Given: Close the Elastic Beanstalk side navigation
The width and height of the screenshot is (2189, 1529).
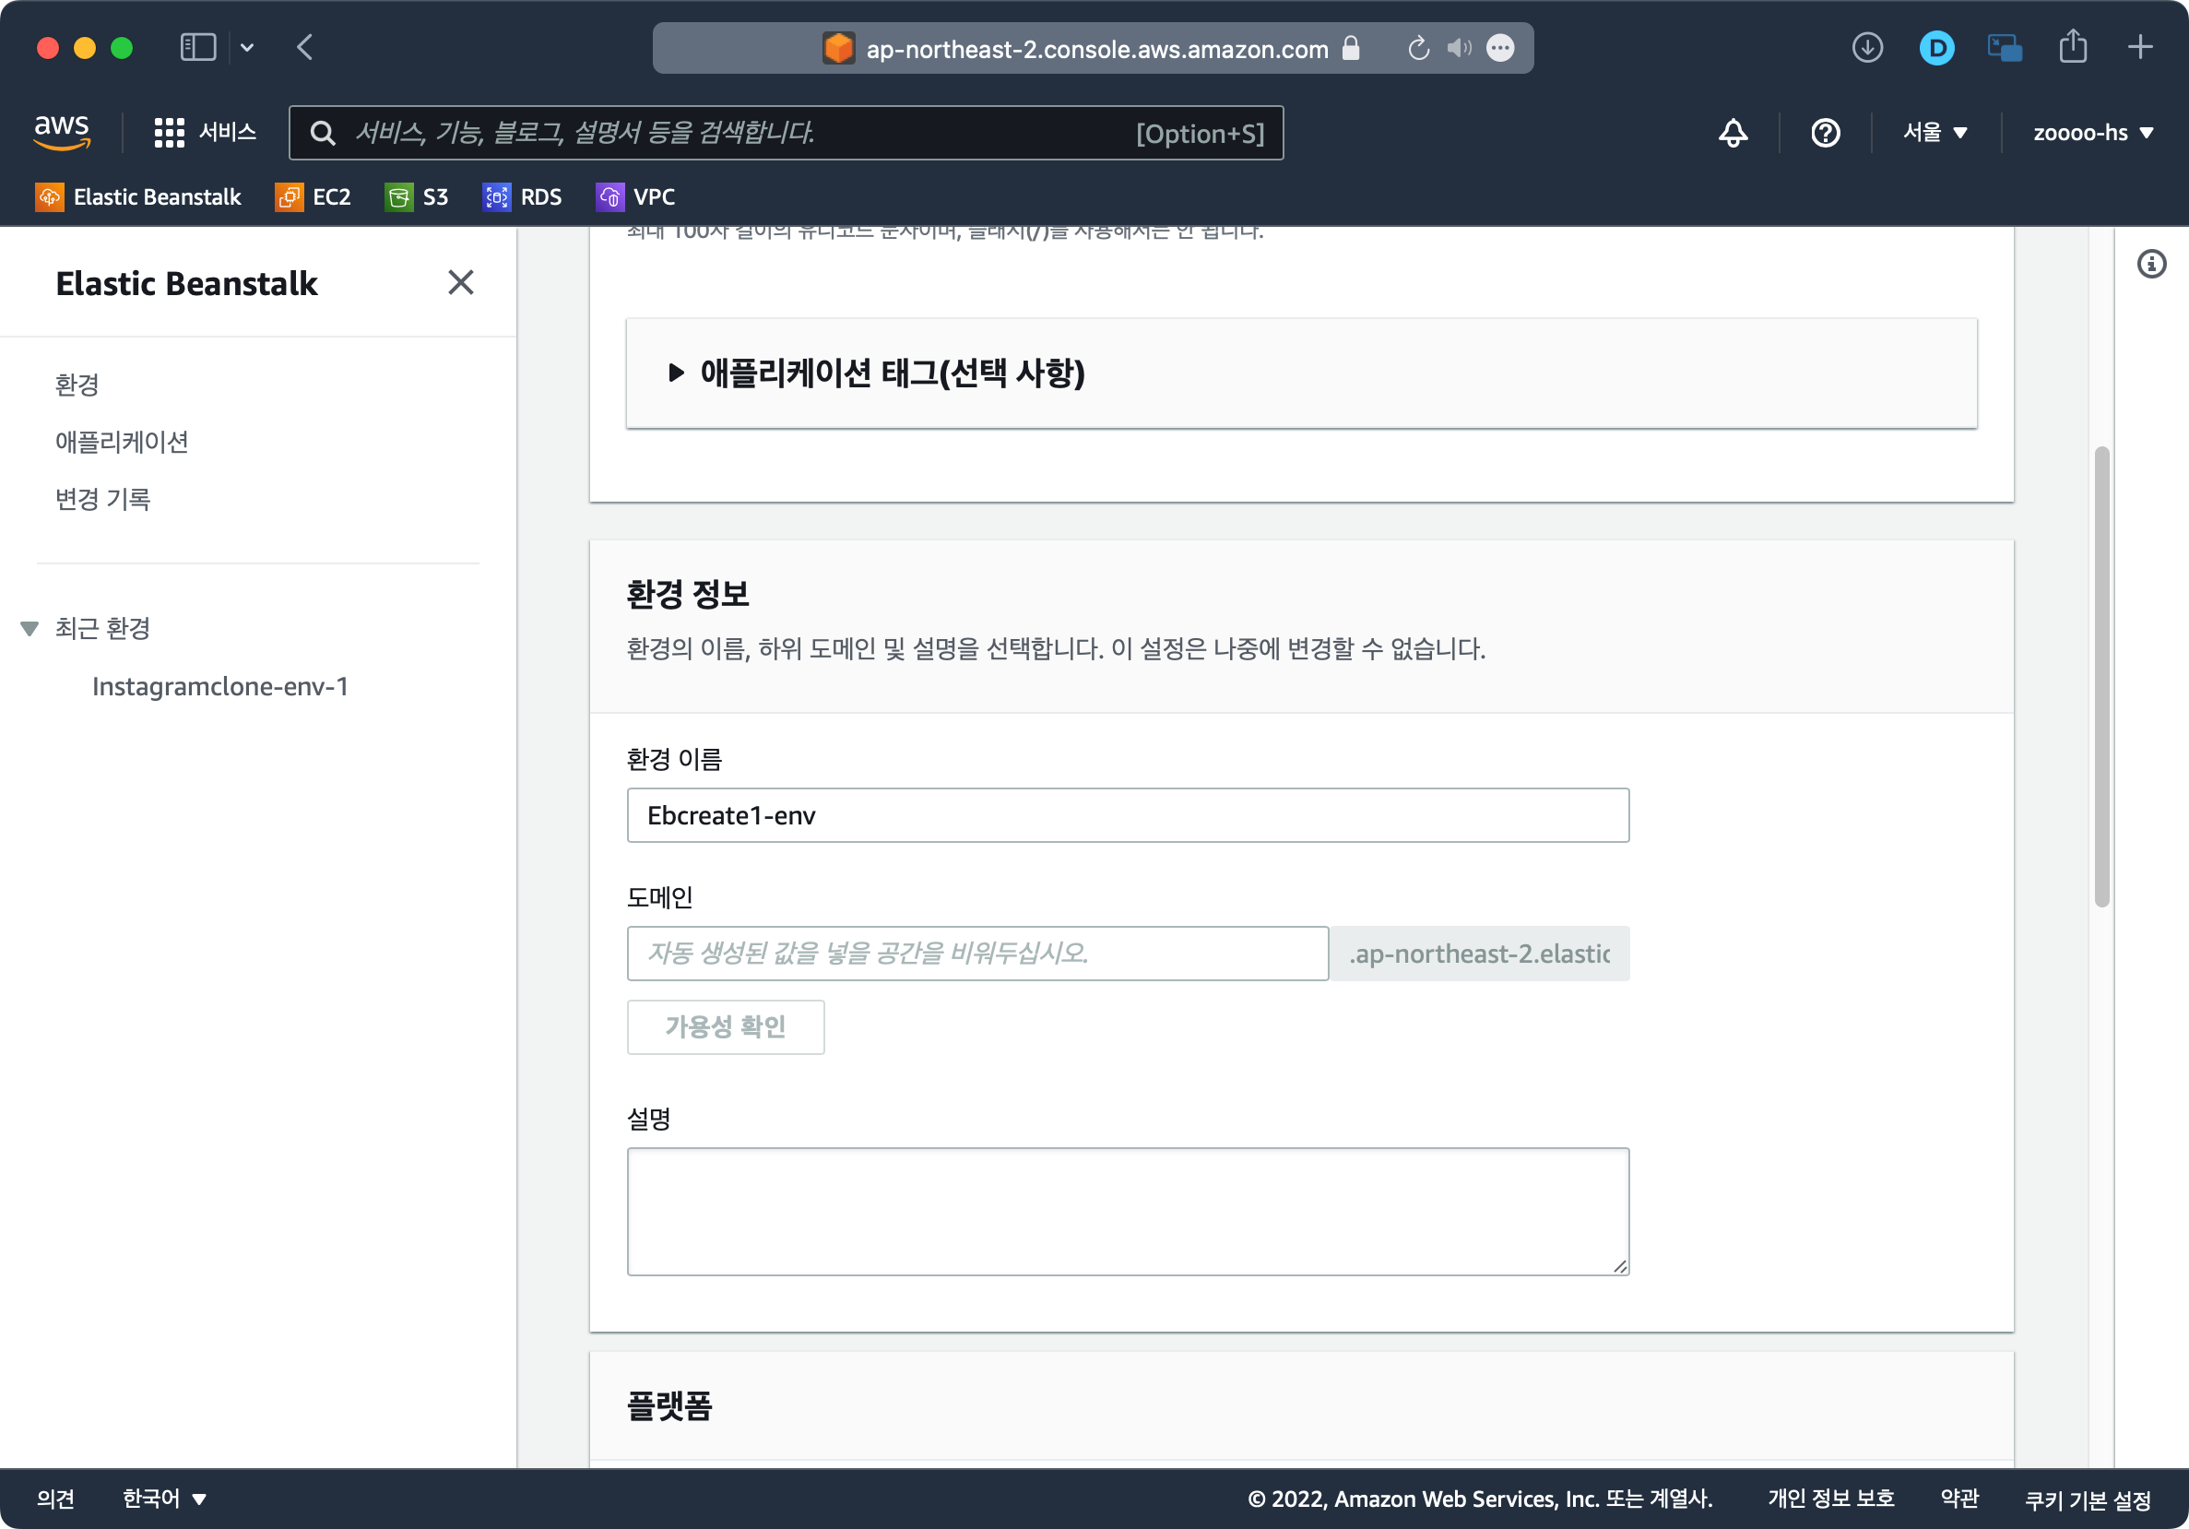Looking at the screenshot, I should tap(460, 282).
